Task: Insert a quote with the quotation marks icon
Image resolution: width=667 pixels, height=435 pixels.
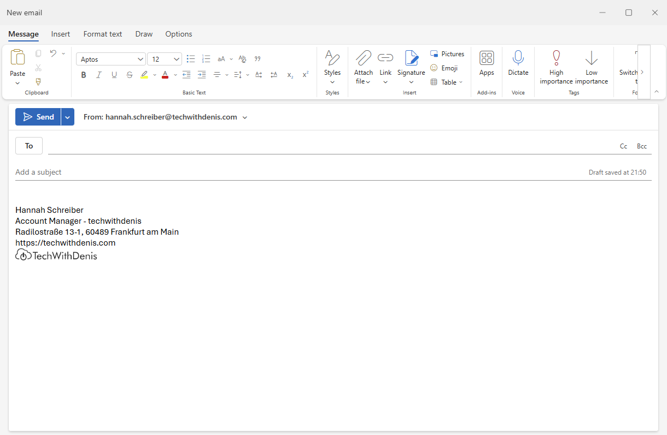Action: [x=258, y=59]
